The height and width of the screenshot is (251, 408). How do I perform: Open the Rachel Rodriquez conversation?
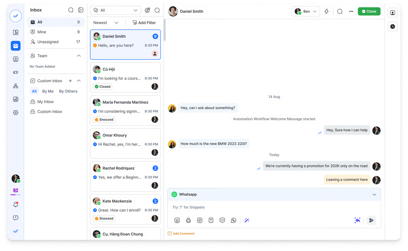(x=125, y=176)
